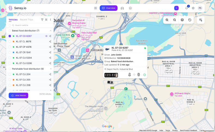Uncheck the KL 07 CD 6287 vehicle checkbox

coord(10,36)
